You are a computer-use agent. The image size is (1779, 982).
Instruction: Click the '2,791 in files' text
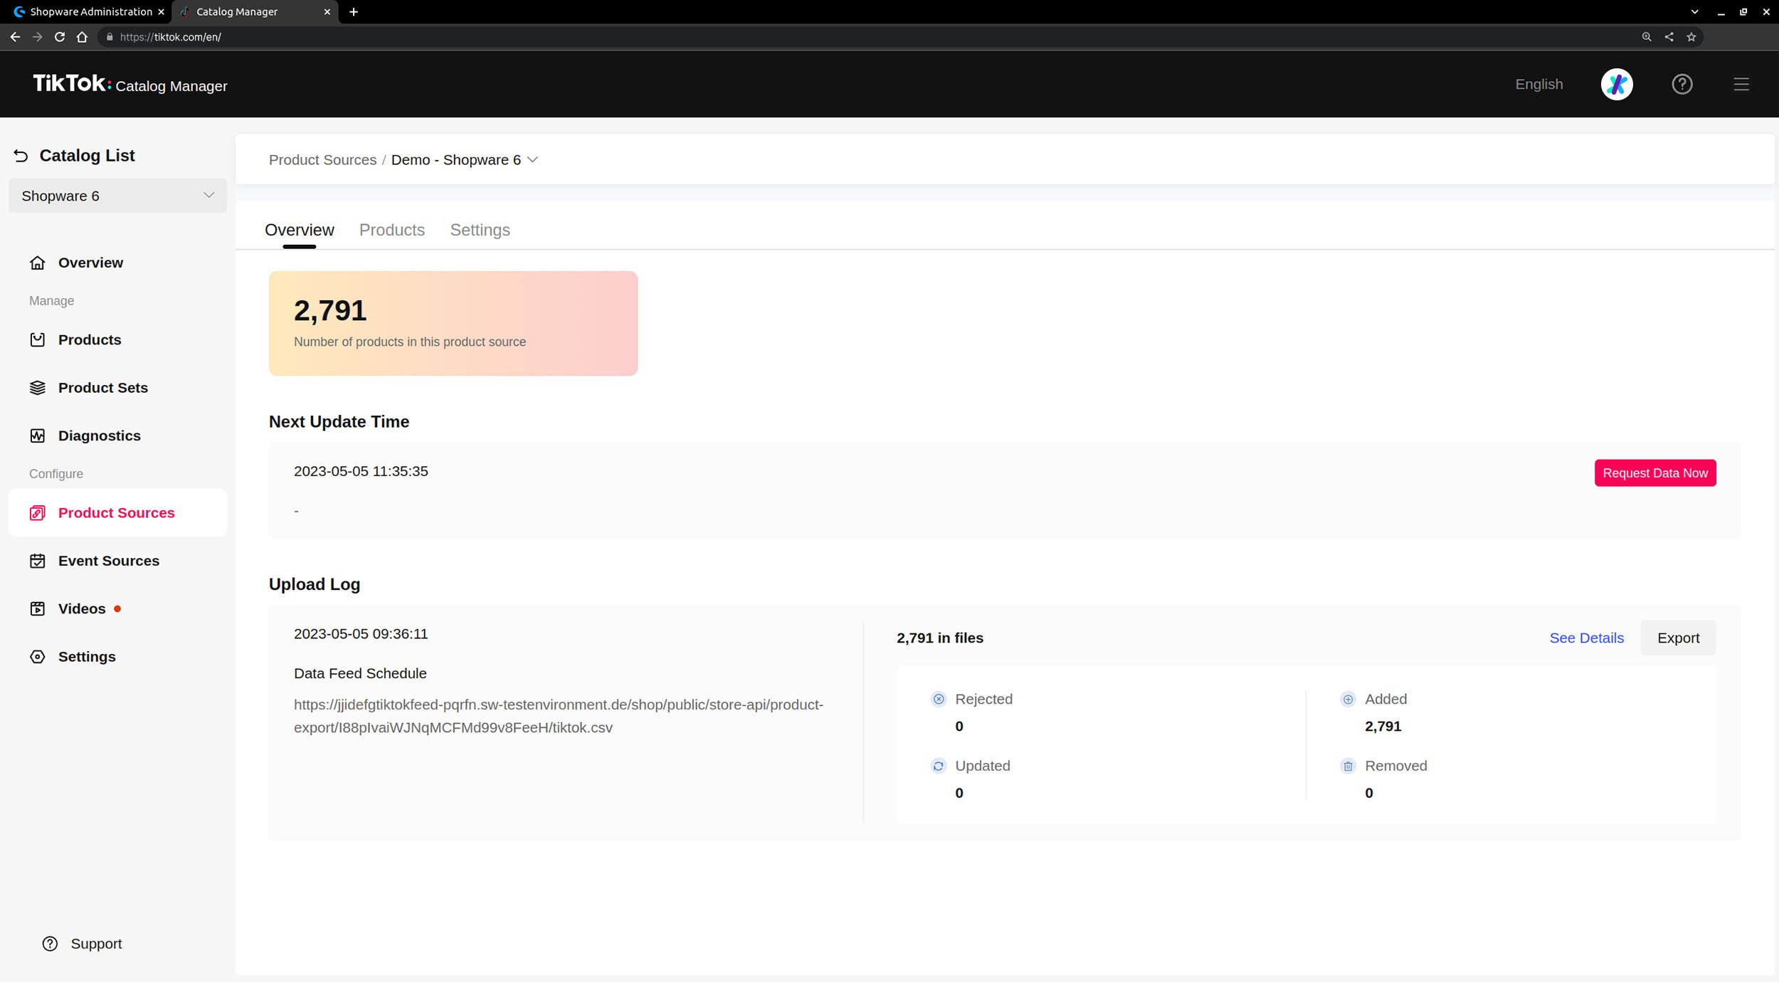[940, 638]
